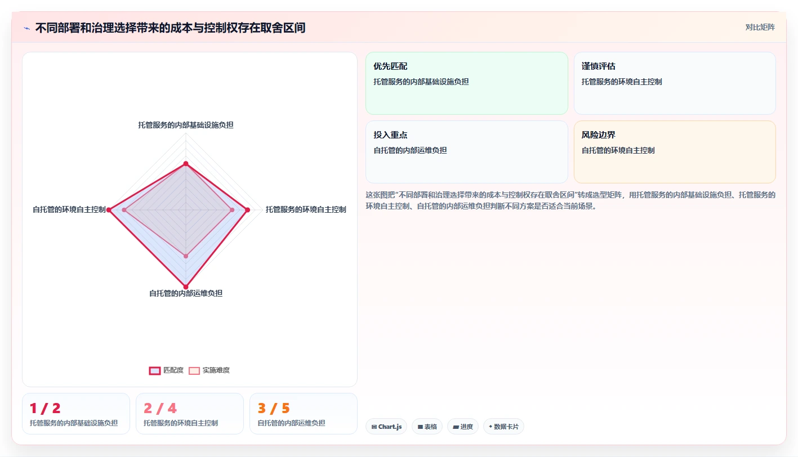Click the 匹配度 data point on the left axis
Image resolution: width=798 pixels, height=457 pixels.
109,210
